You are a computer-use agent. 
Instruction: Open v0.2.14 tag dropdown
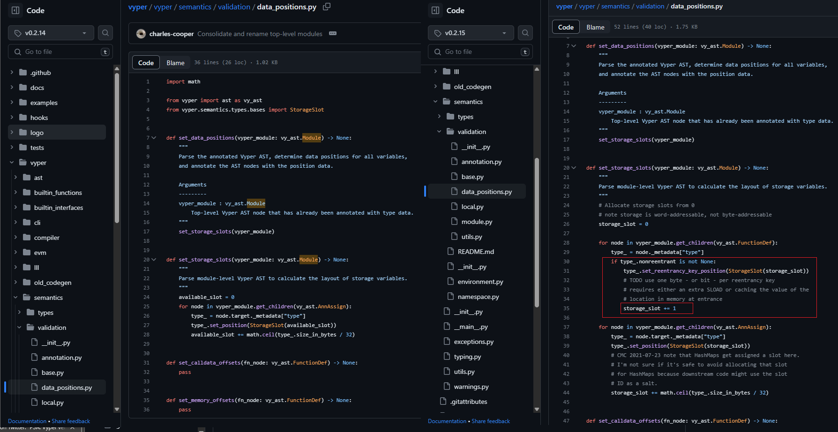tap(51, 33)
